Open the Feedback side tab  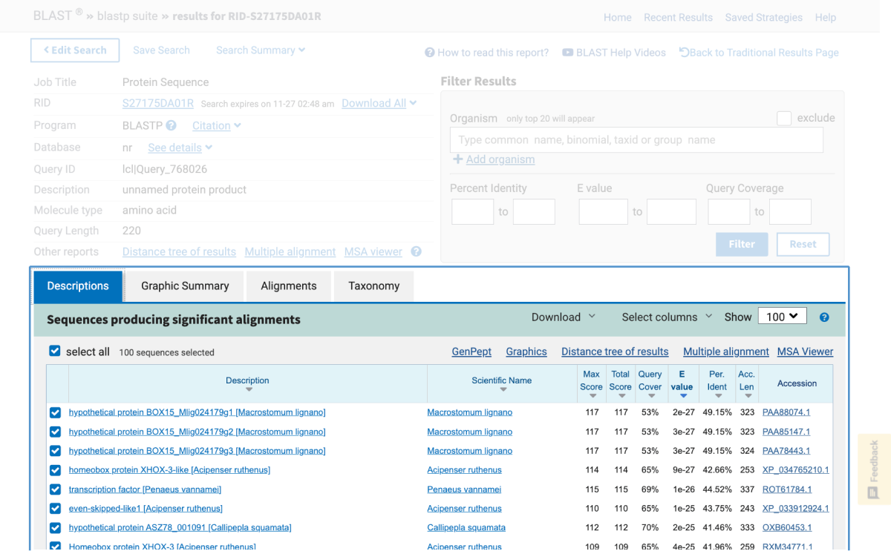[x=874, y=469]
